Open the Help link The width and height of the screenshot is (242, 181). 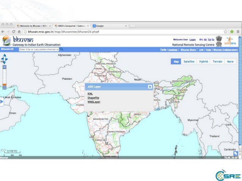(x=208, y=50)
